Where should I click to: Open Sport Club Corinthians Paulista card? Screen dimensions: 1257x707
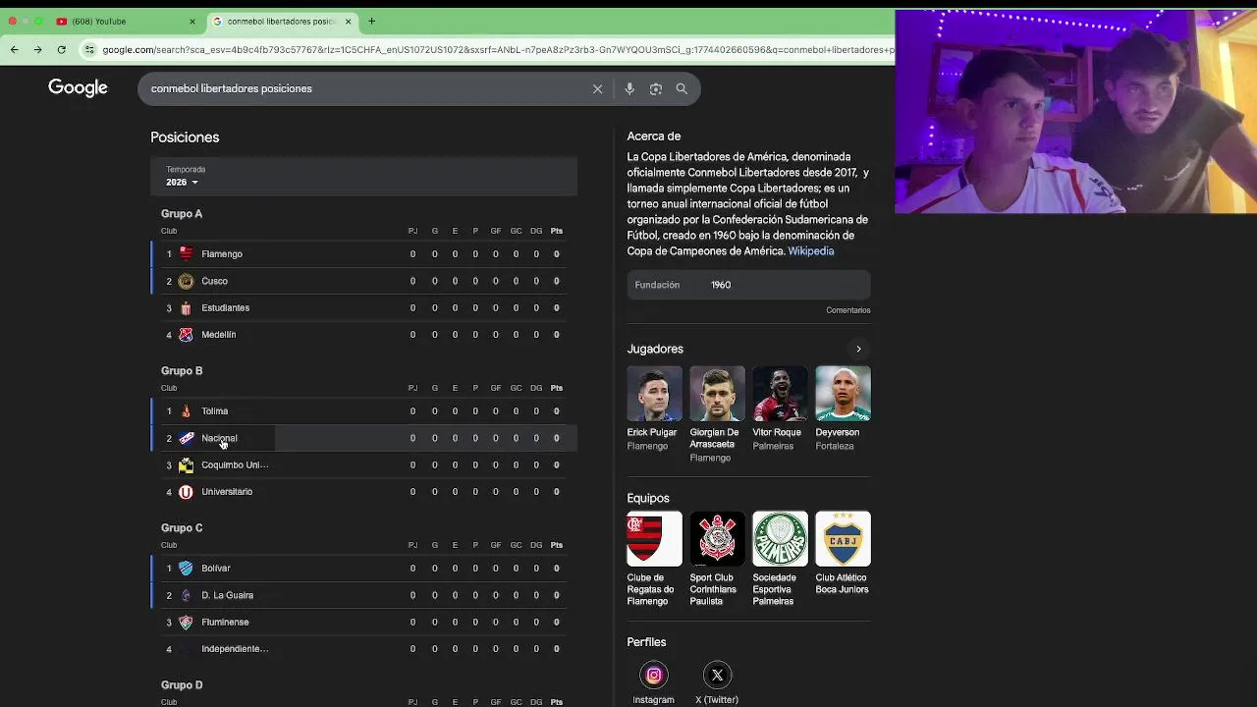click(717, 559)
